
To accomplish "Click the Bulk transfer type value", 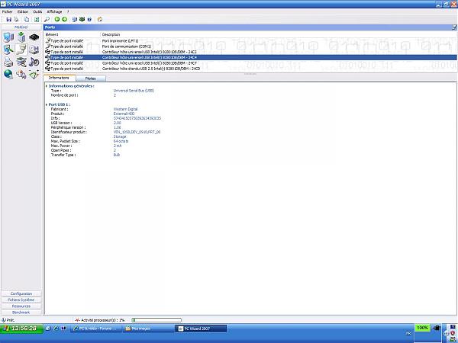I will [x=117, y=155].
